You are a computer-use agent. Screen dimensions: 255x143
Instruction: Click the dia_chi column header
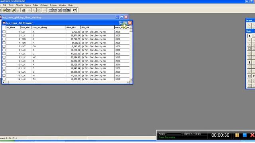point(98,27)
